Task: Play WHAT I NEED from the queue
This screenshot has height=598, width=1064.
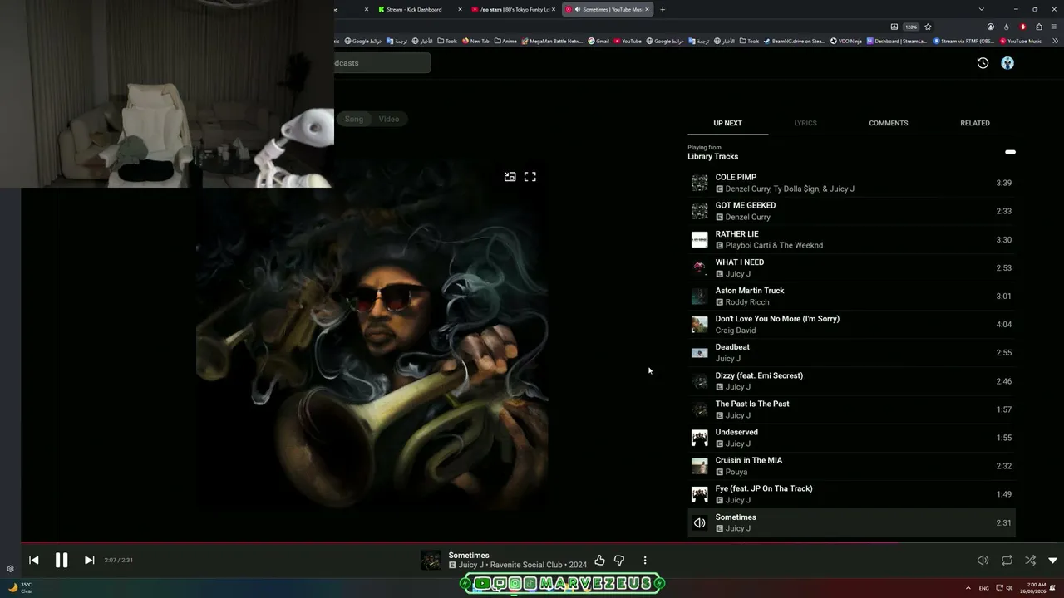Action: tap(851, 267)
